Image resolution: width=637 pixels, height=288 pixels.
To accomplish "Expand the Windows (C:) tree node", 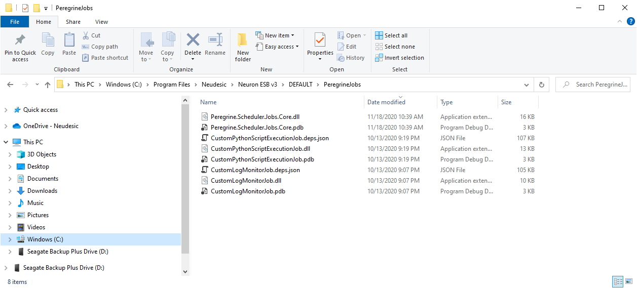I will [x=10, y=239].
